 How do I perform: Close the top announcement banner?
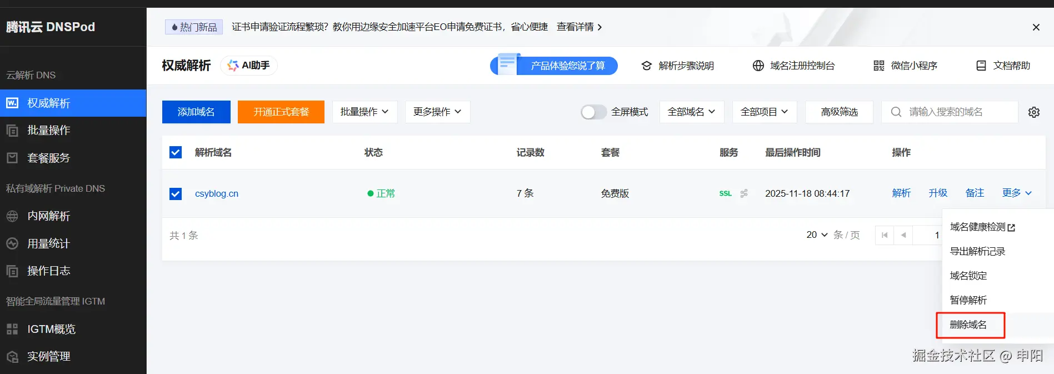1036,27
